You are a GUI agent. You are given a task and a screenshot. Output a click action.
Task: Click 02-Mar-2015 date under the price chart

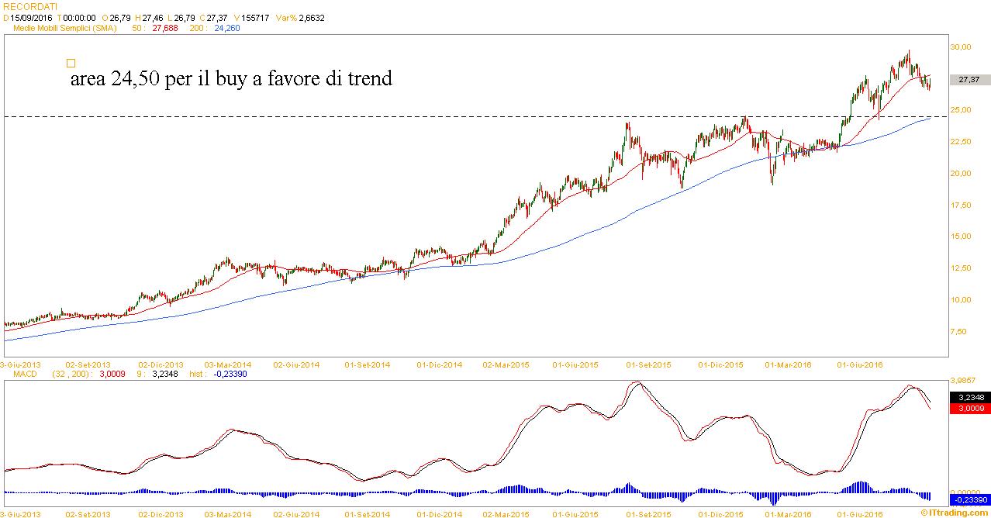pos(506,364)
